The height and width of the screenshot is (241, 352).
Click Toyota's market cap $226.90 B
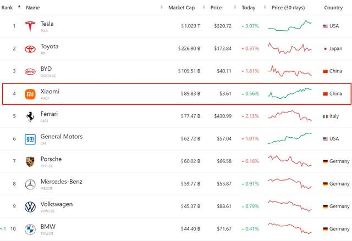click(189, 49)
